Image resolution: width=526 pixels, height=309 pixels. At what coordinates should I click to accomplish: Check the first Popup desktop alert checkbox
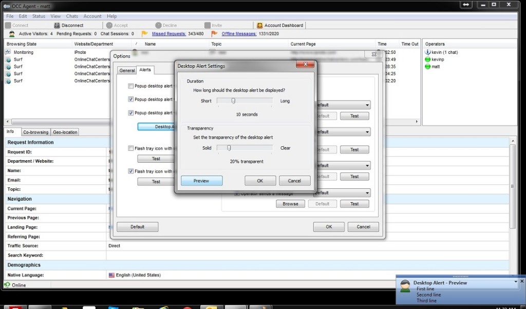coord(130,86)
